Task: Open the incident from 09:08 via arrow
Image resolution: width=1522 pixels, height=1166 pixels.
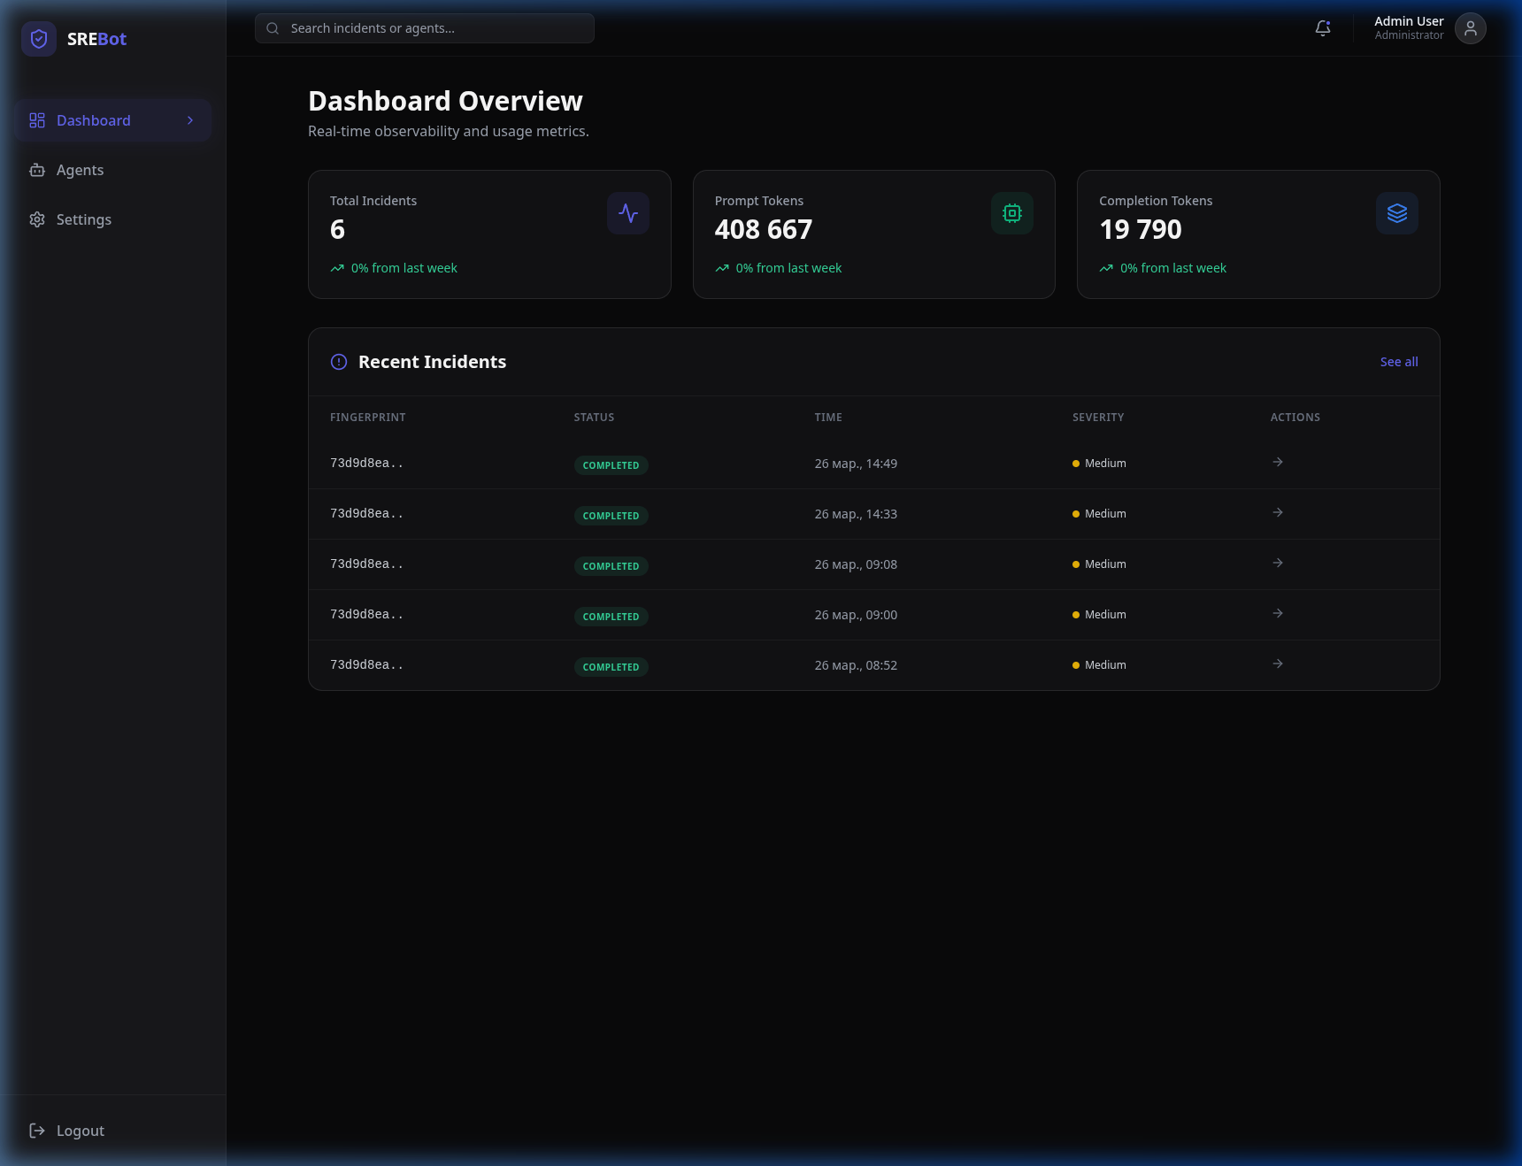Action: (x=1278, y=563)
